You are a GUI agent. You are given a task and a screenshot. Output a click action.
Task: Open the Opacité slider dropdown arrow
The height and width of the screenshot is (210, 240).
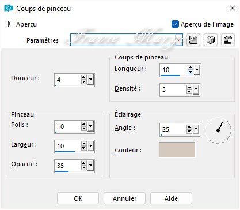91,166
